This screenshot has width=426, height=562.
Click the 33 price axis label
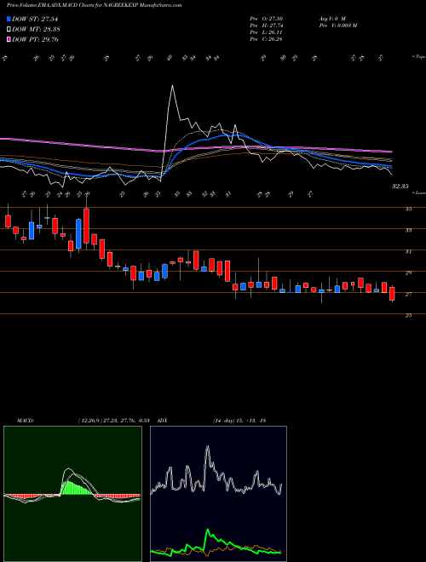click(408, 231)
